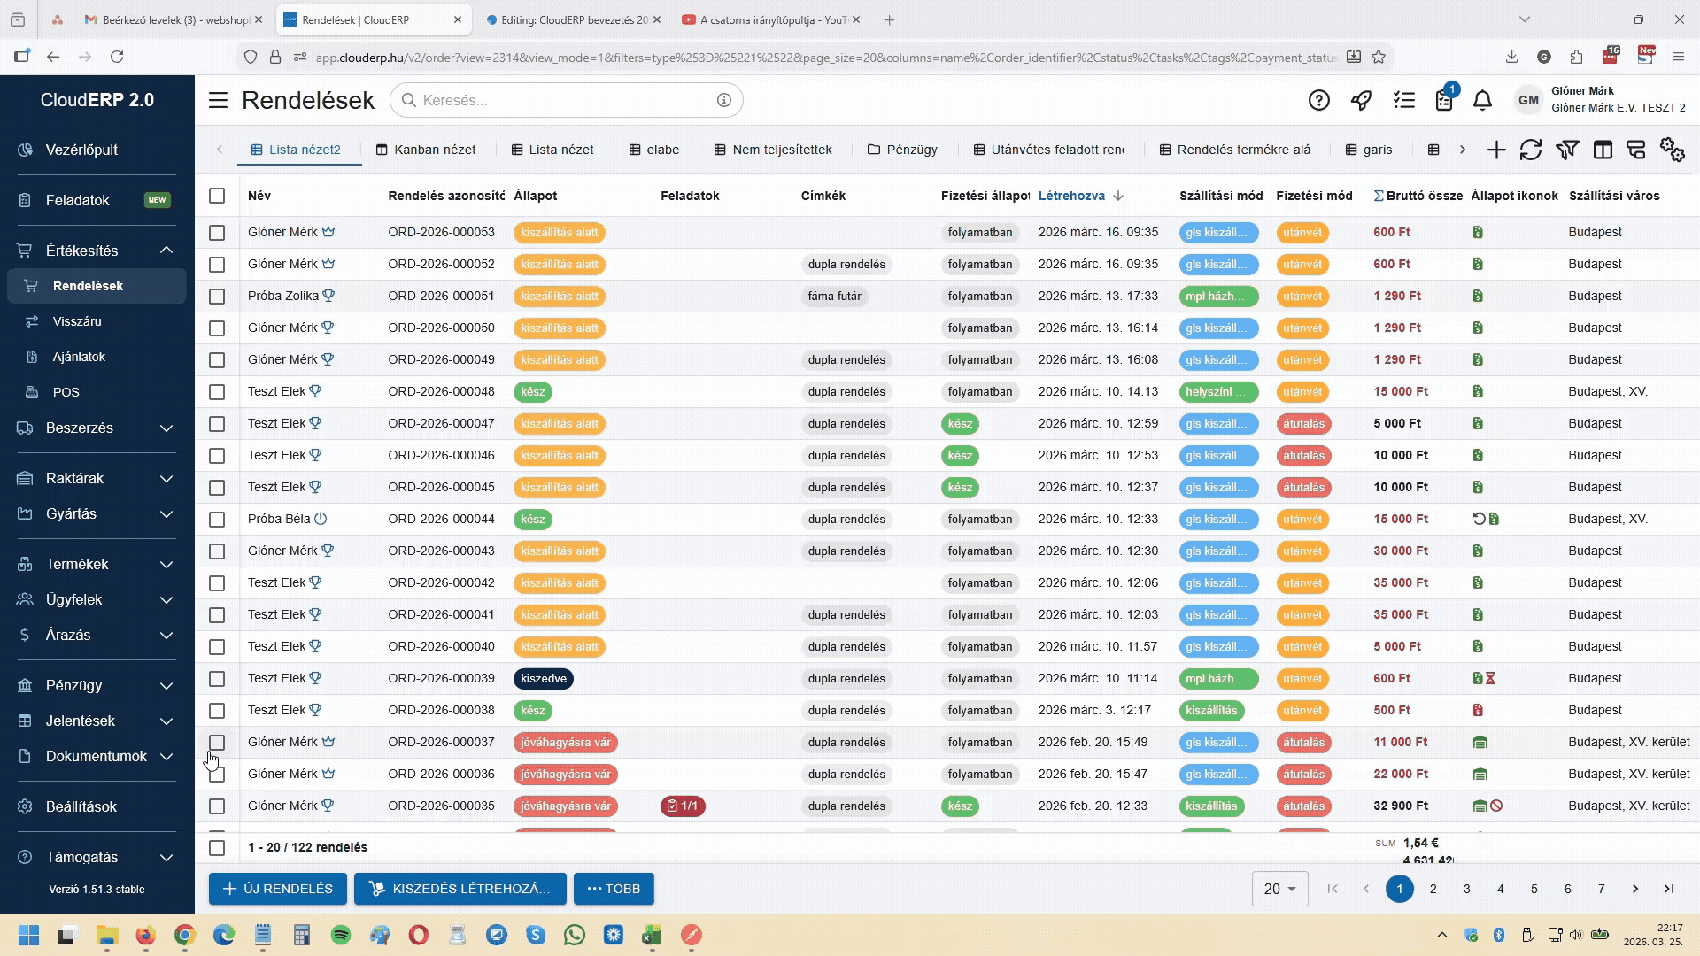Screen dimensions: 1700x956
Task: Open the column layout icon
Action: pos(1603,150)
